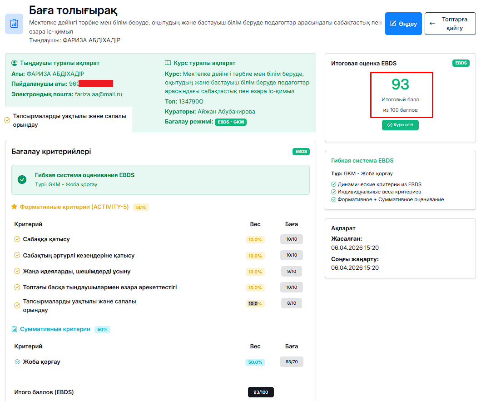The width and height of the screenshot is (481, 401).
Task: Click check icon beside Жаңа идеяларды, шешімдерді ұсыну
Action: 17,272
